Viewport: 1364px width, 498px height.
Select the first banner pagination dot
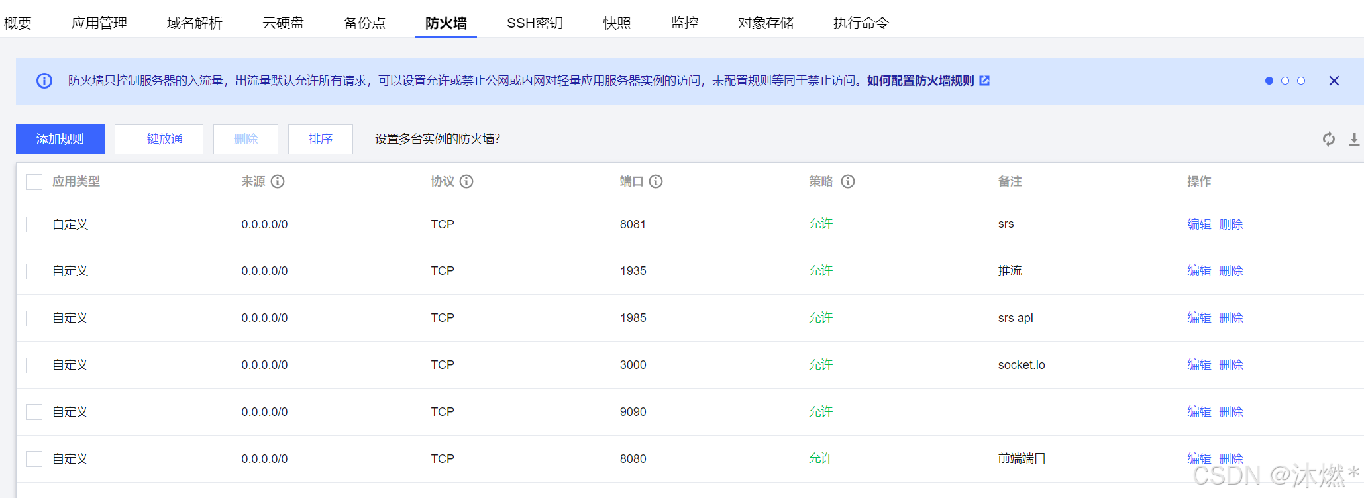(x=1269, y=81)
